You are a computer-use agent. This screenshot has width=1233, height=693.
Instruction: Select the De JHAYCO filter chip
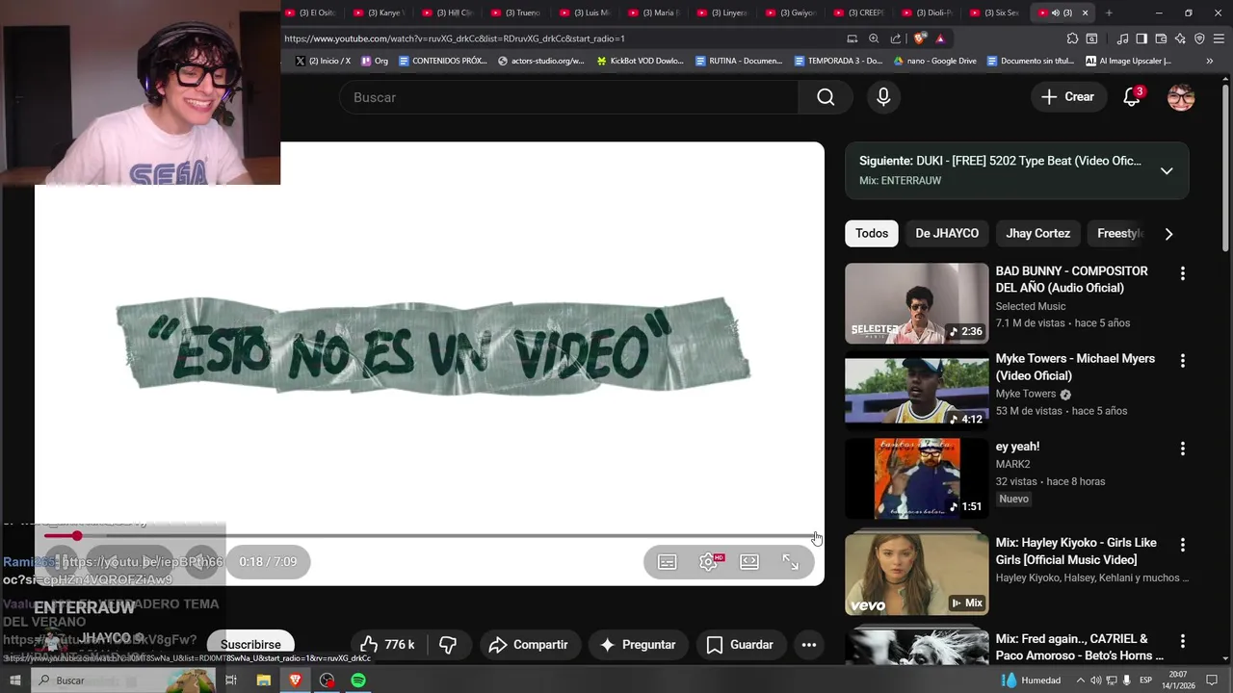coord(947,234)
